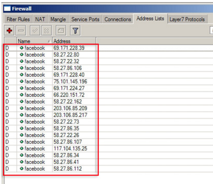213x184 pixels.
Task: Select address 58.27.22.73
Action: [66, 122]
